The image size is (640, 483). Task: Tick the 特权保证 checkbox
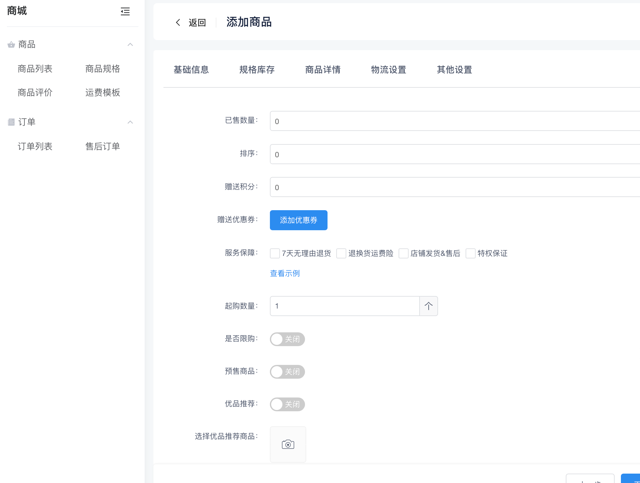tap(470, 253)
